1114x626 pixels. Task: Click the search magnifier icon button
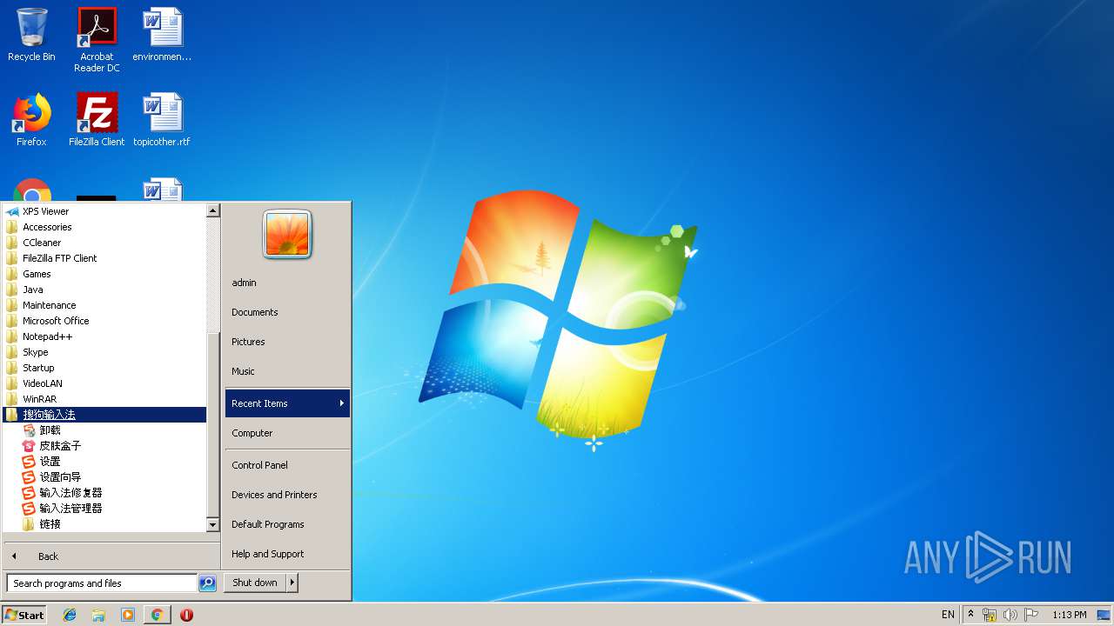207,583
